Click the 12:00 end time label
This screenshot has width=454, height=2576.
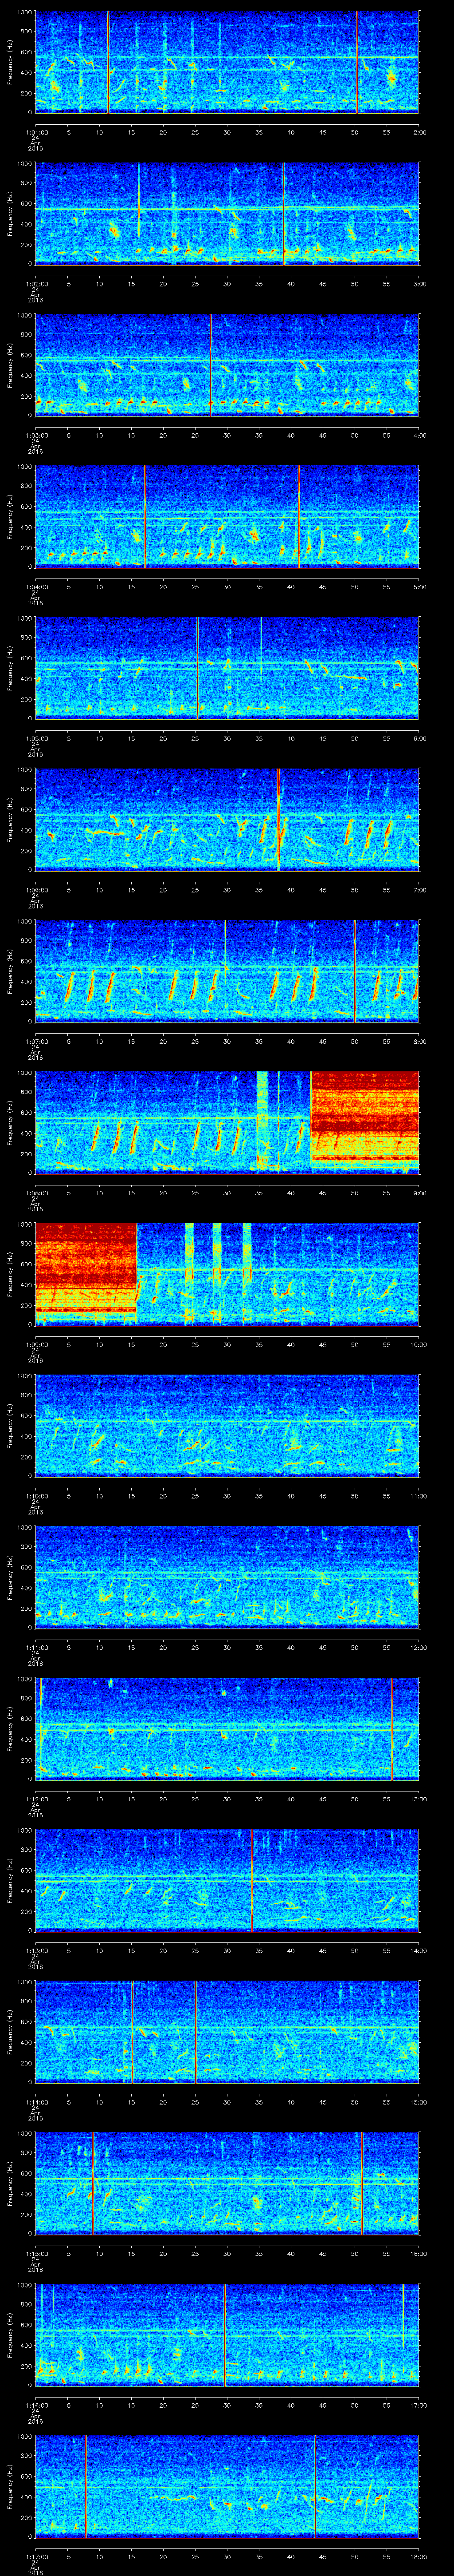[418, 1647]
